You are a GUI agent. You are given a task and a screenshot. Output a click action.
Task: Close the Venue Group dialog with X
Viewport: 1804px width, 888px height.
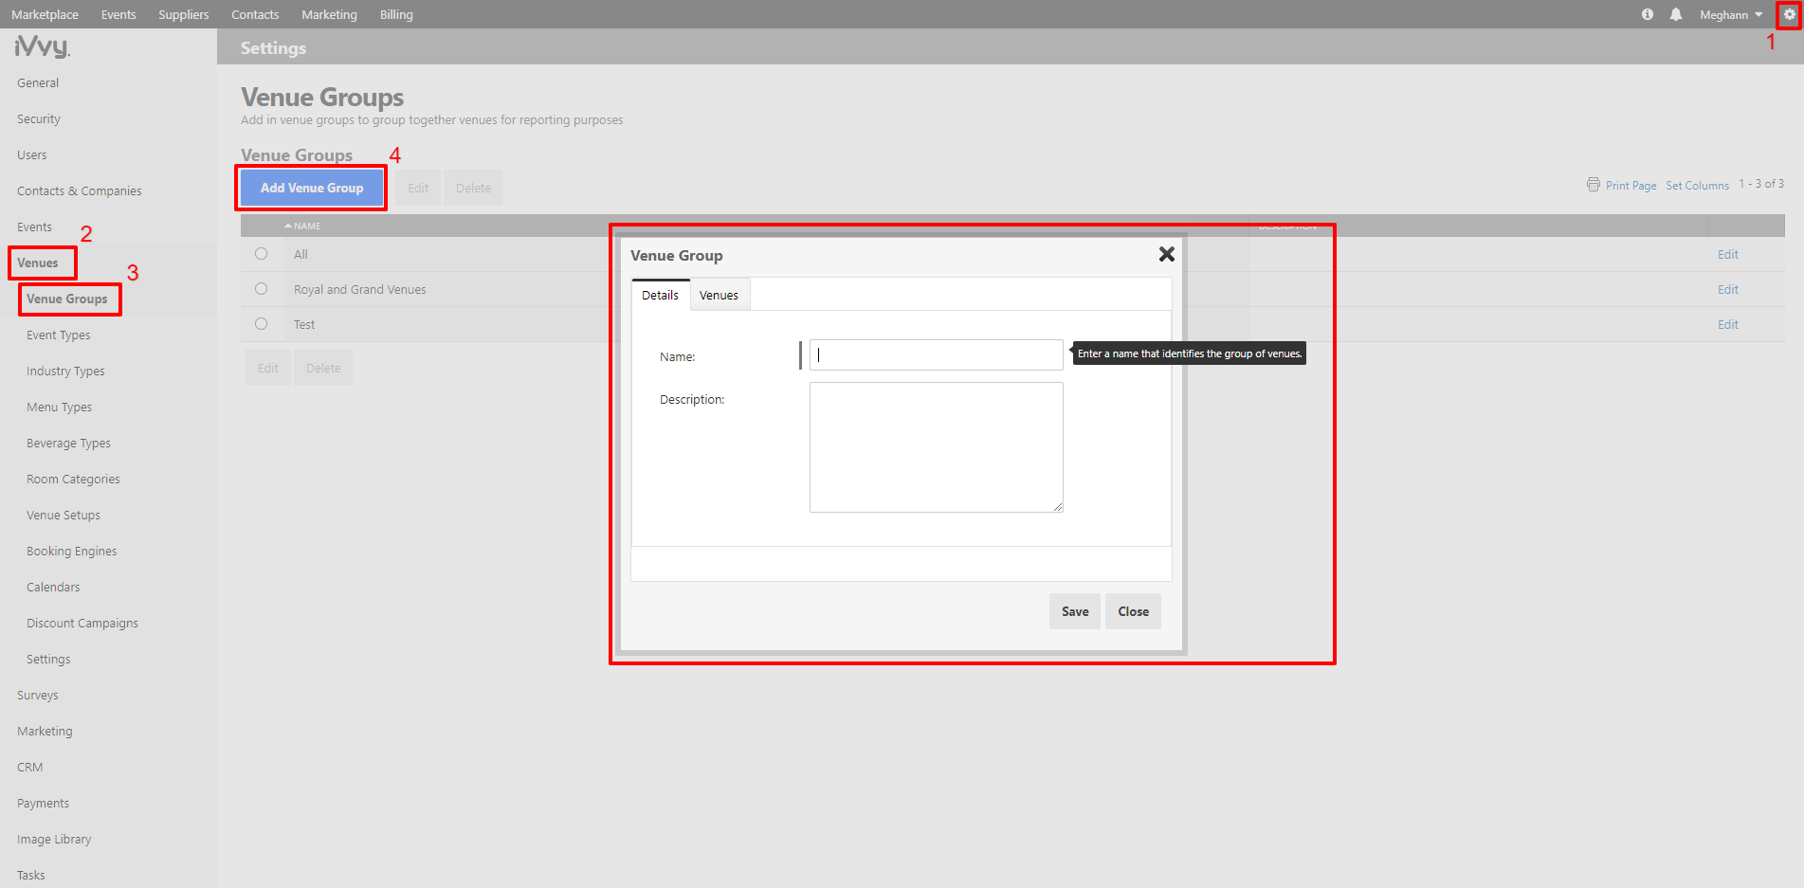point(1166,254)
